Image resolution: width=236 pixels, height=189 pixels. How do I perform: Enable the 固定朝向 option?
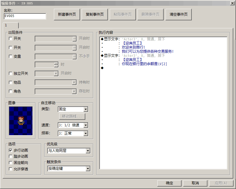coord(10,163)
